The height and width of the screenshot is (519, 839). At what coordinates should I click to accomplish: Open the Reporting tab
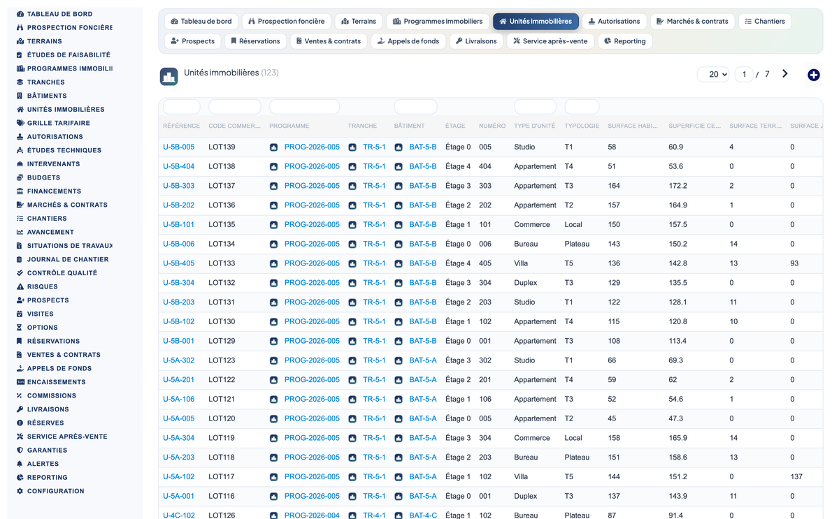(x=625, y=41)
